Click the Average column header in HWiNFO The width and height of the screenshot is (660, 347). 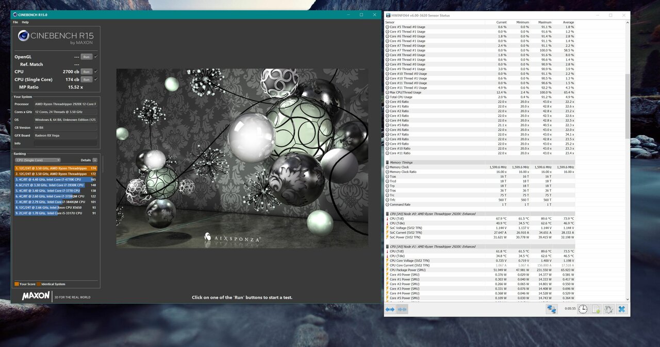point(568,22)
